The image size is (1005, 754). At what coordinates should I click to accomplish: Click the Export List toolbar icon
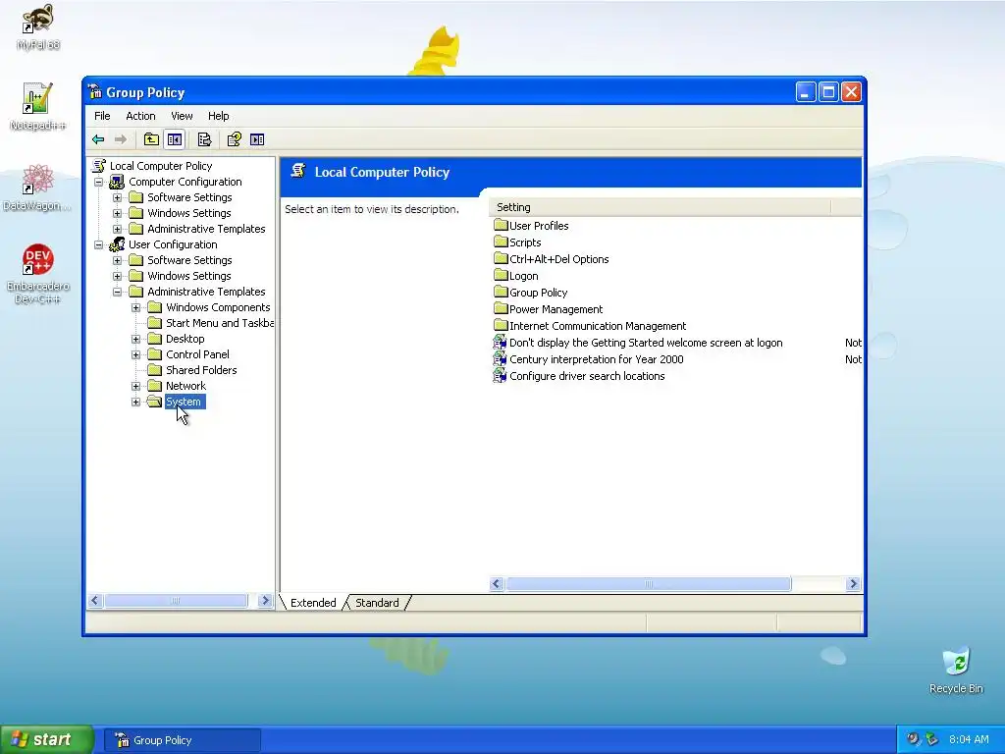click(204, 139)
